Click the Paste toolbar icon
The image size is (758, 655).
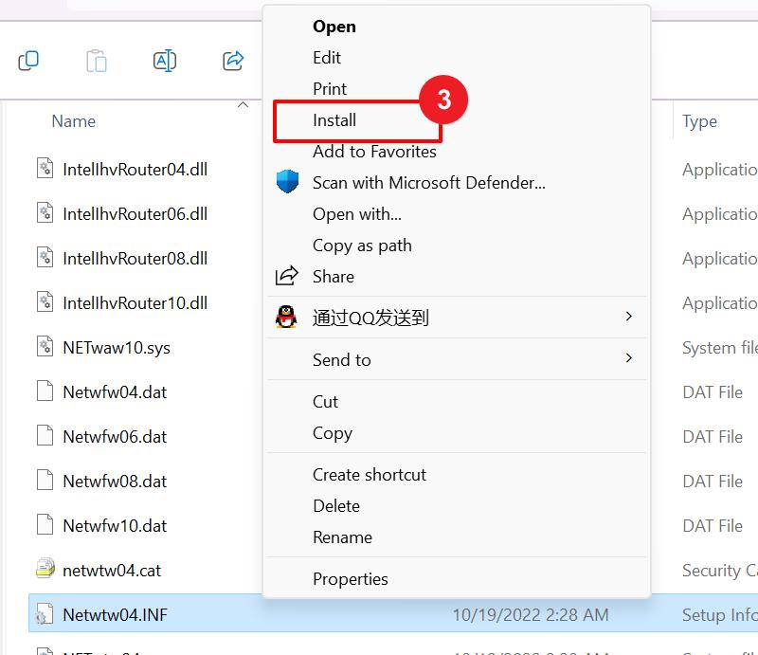(x=97, y=61)
